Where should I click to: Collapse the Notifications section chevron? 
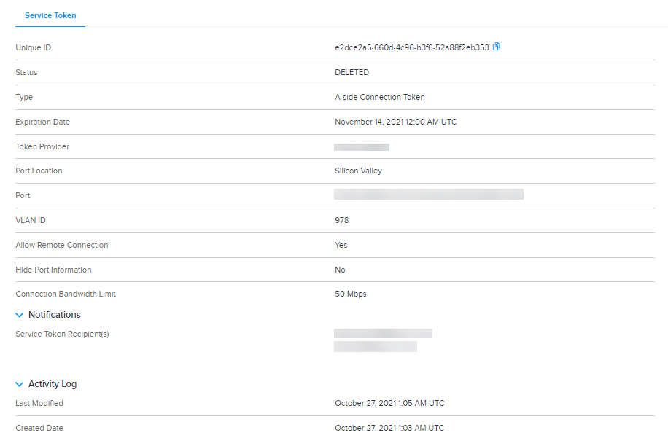point(20,315)
